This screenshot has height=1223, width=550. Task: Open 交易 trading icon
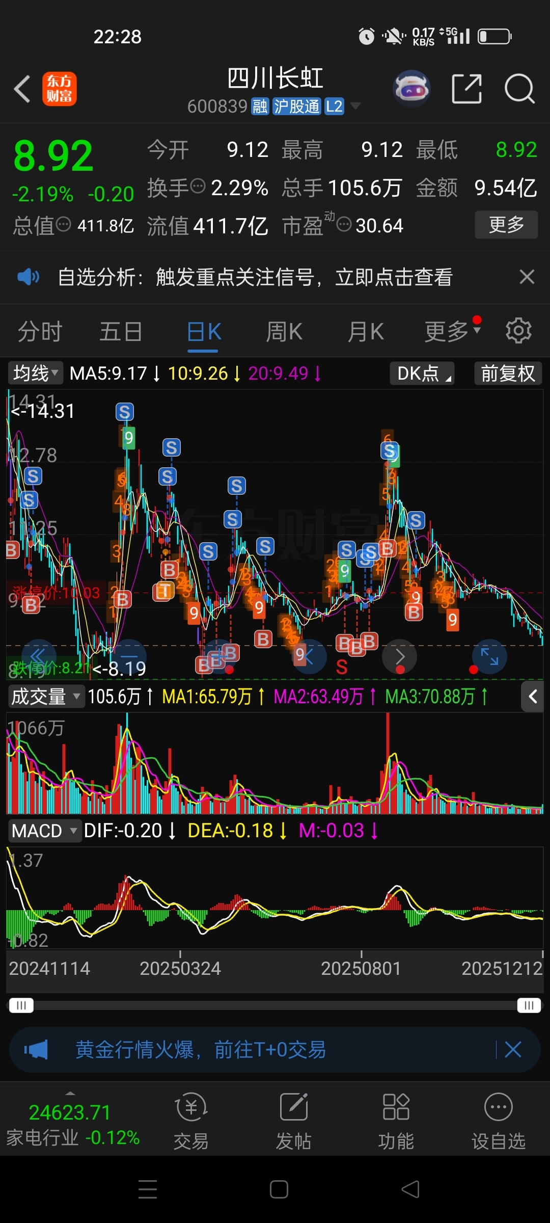tap(191, 1122)
